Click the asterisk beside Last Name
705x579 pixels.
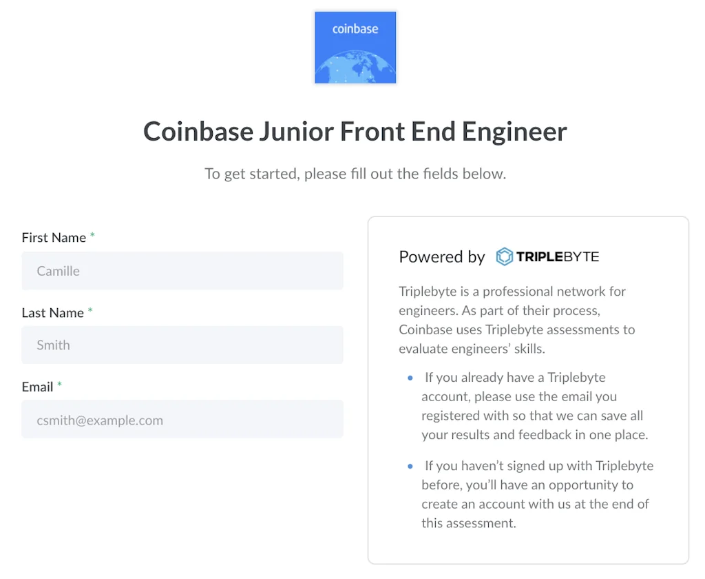[90, 311]
